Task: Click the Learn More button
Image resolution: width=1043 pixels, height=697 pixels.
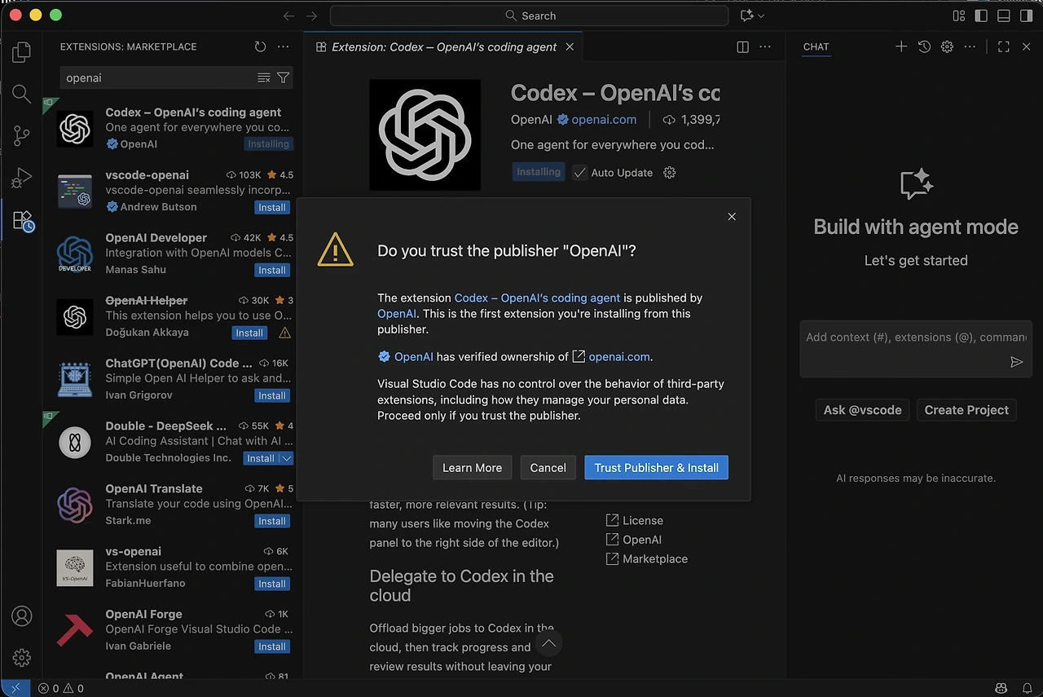Action: click(472, 468)
